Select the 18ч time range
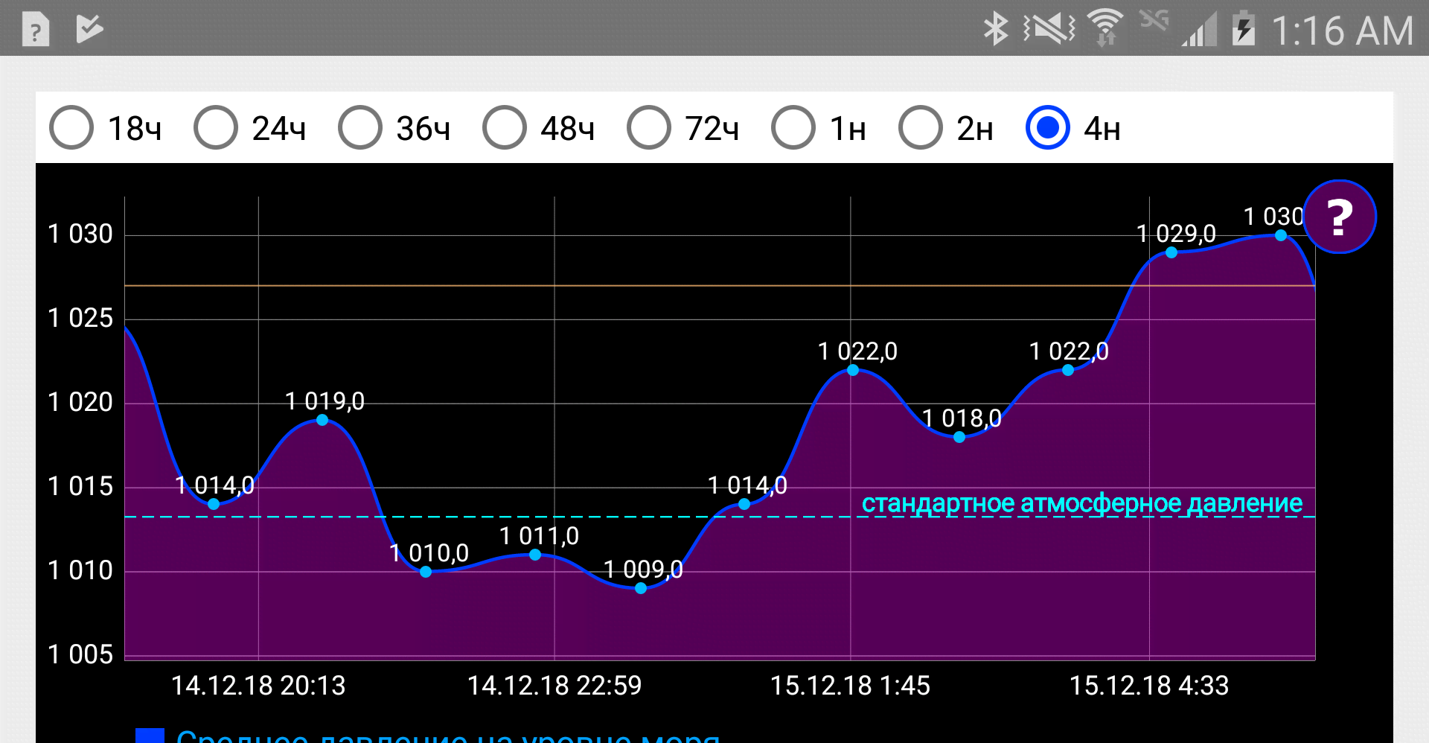 tap(105, 128)
